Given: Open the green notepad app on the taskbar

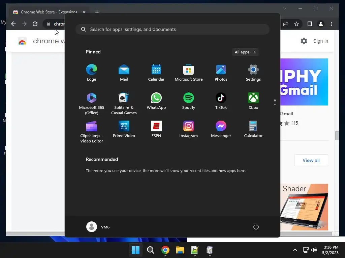Looking at the screenshot, I should pyautogui.click(x=195, y=250).
